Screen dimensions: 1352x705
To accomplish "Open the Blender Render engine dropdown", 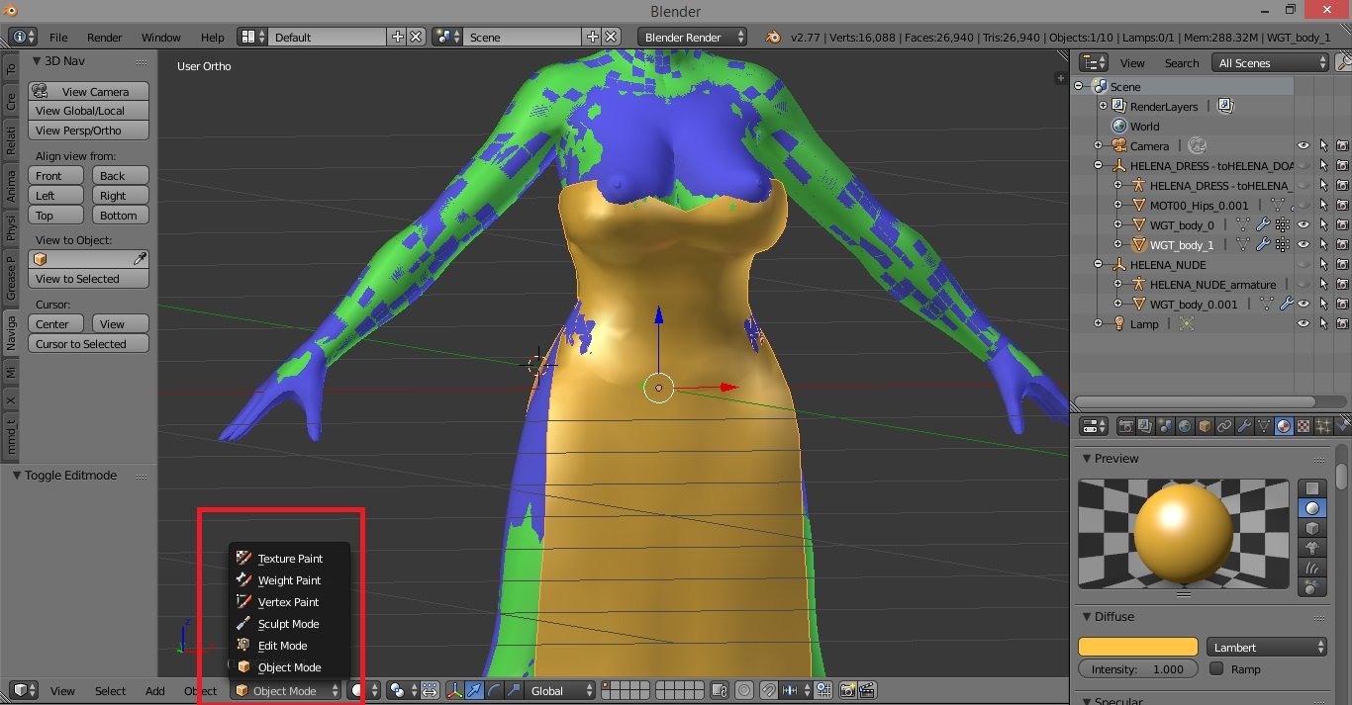I will [x=693, y=37].
